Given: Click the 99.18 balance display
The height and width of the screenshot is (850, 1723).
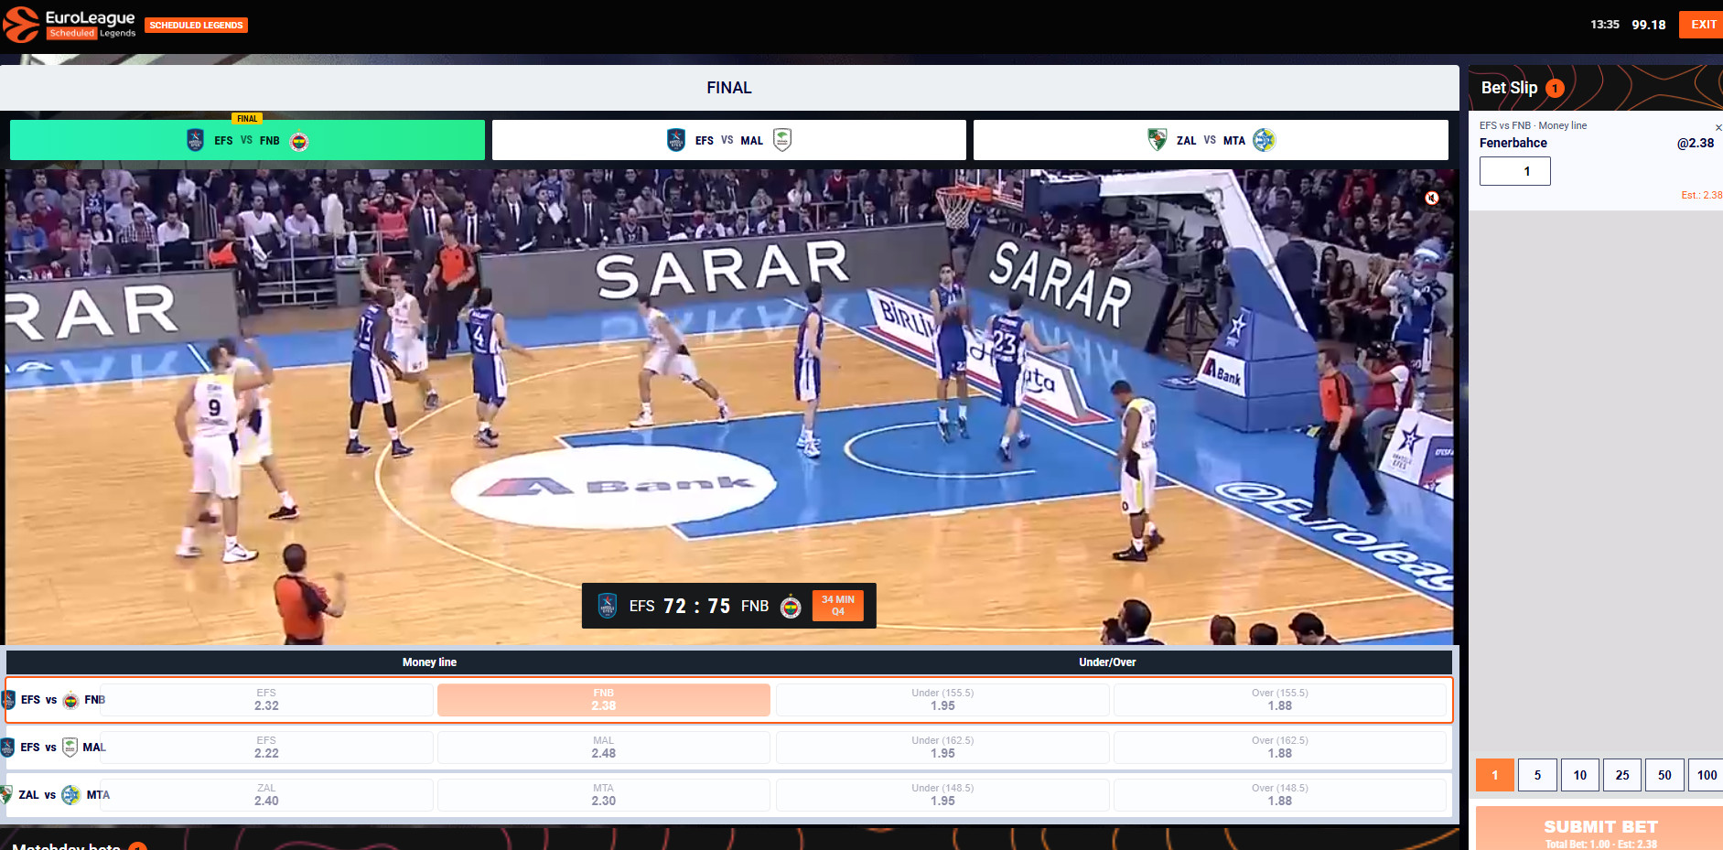Looking at the screenshot, I should tap(1649, 25).
